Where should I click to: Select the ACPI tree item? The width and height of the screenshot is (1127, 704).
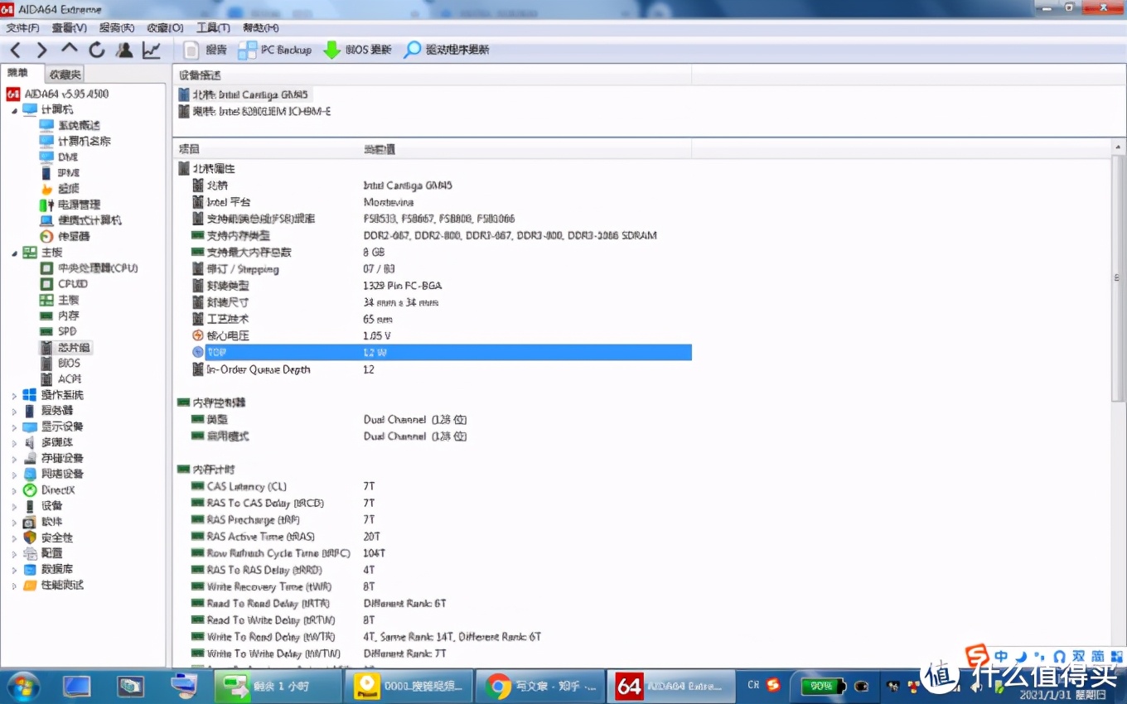pos(60,379)
